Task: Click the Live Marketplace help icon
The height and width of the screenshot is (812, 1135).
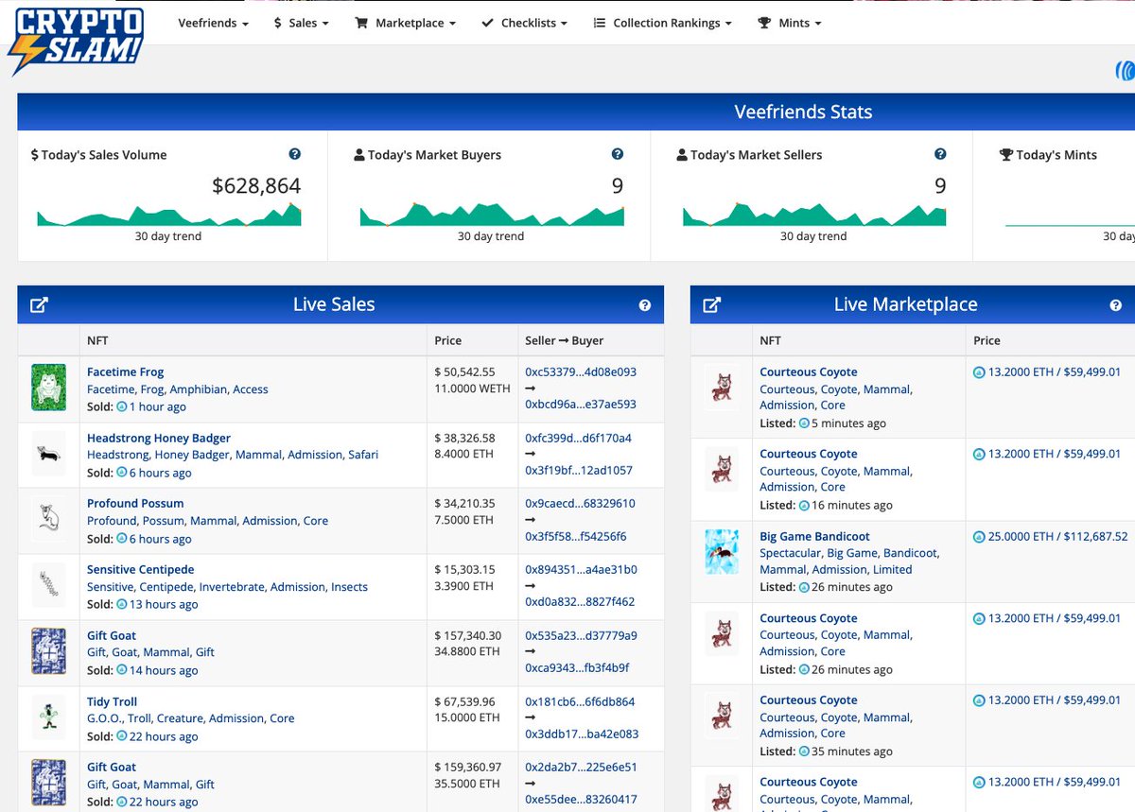Action: [x=1116, y=305]
